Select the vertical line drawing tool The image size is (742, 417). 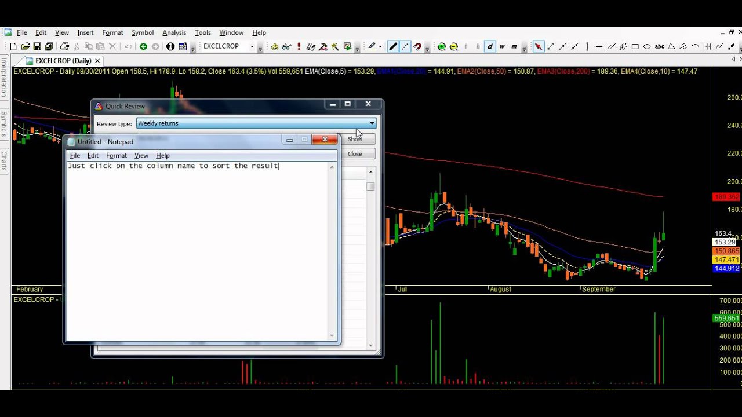[587, 46]
